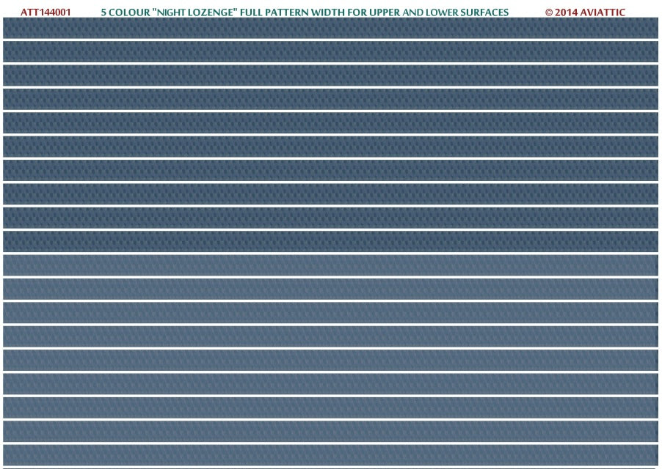Click the product code ATT144001
The height and width of the screenshot is (469, 662).
coord(46,12)
